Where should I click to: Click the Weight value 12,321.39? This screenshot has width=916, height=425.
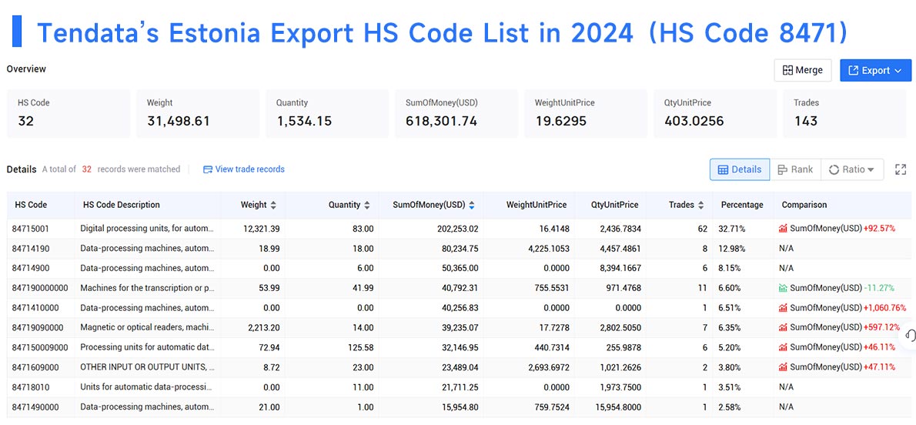pyautogui.click(x=263, y=229)
